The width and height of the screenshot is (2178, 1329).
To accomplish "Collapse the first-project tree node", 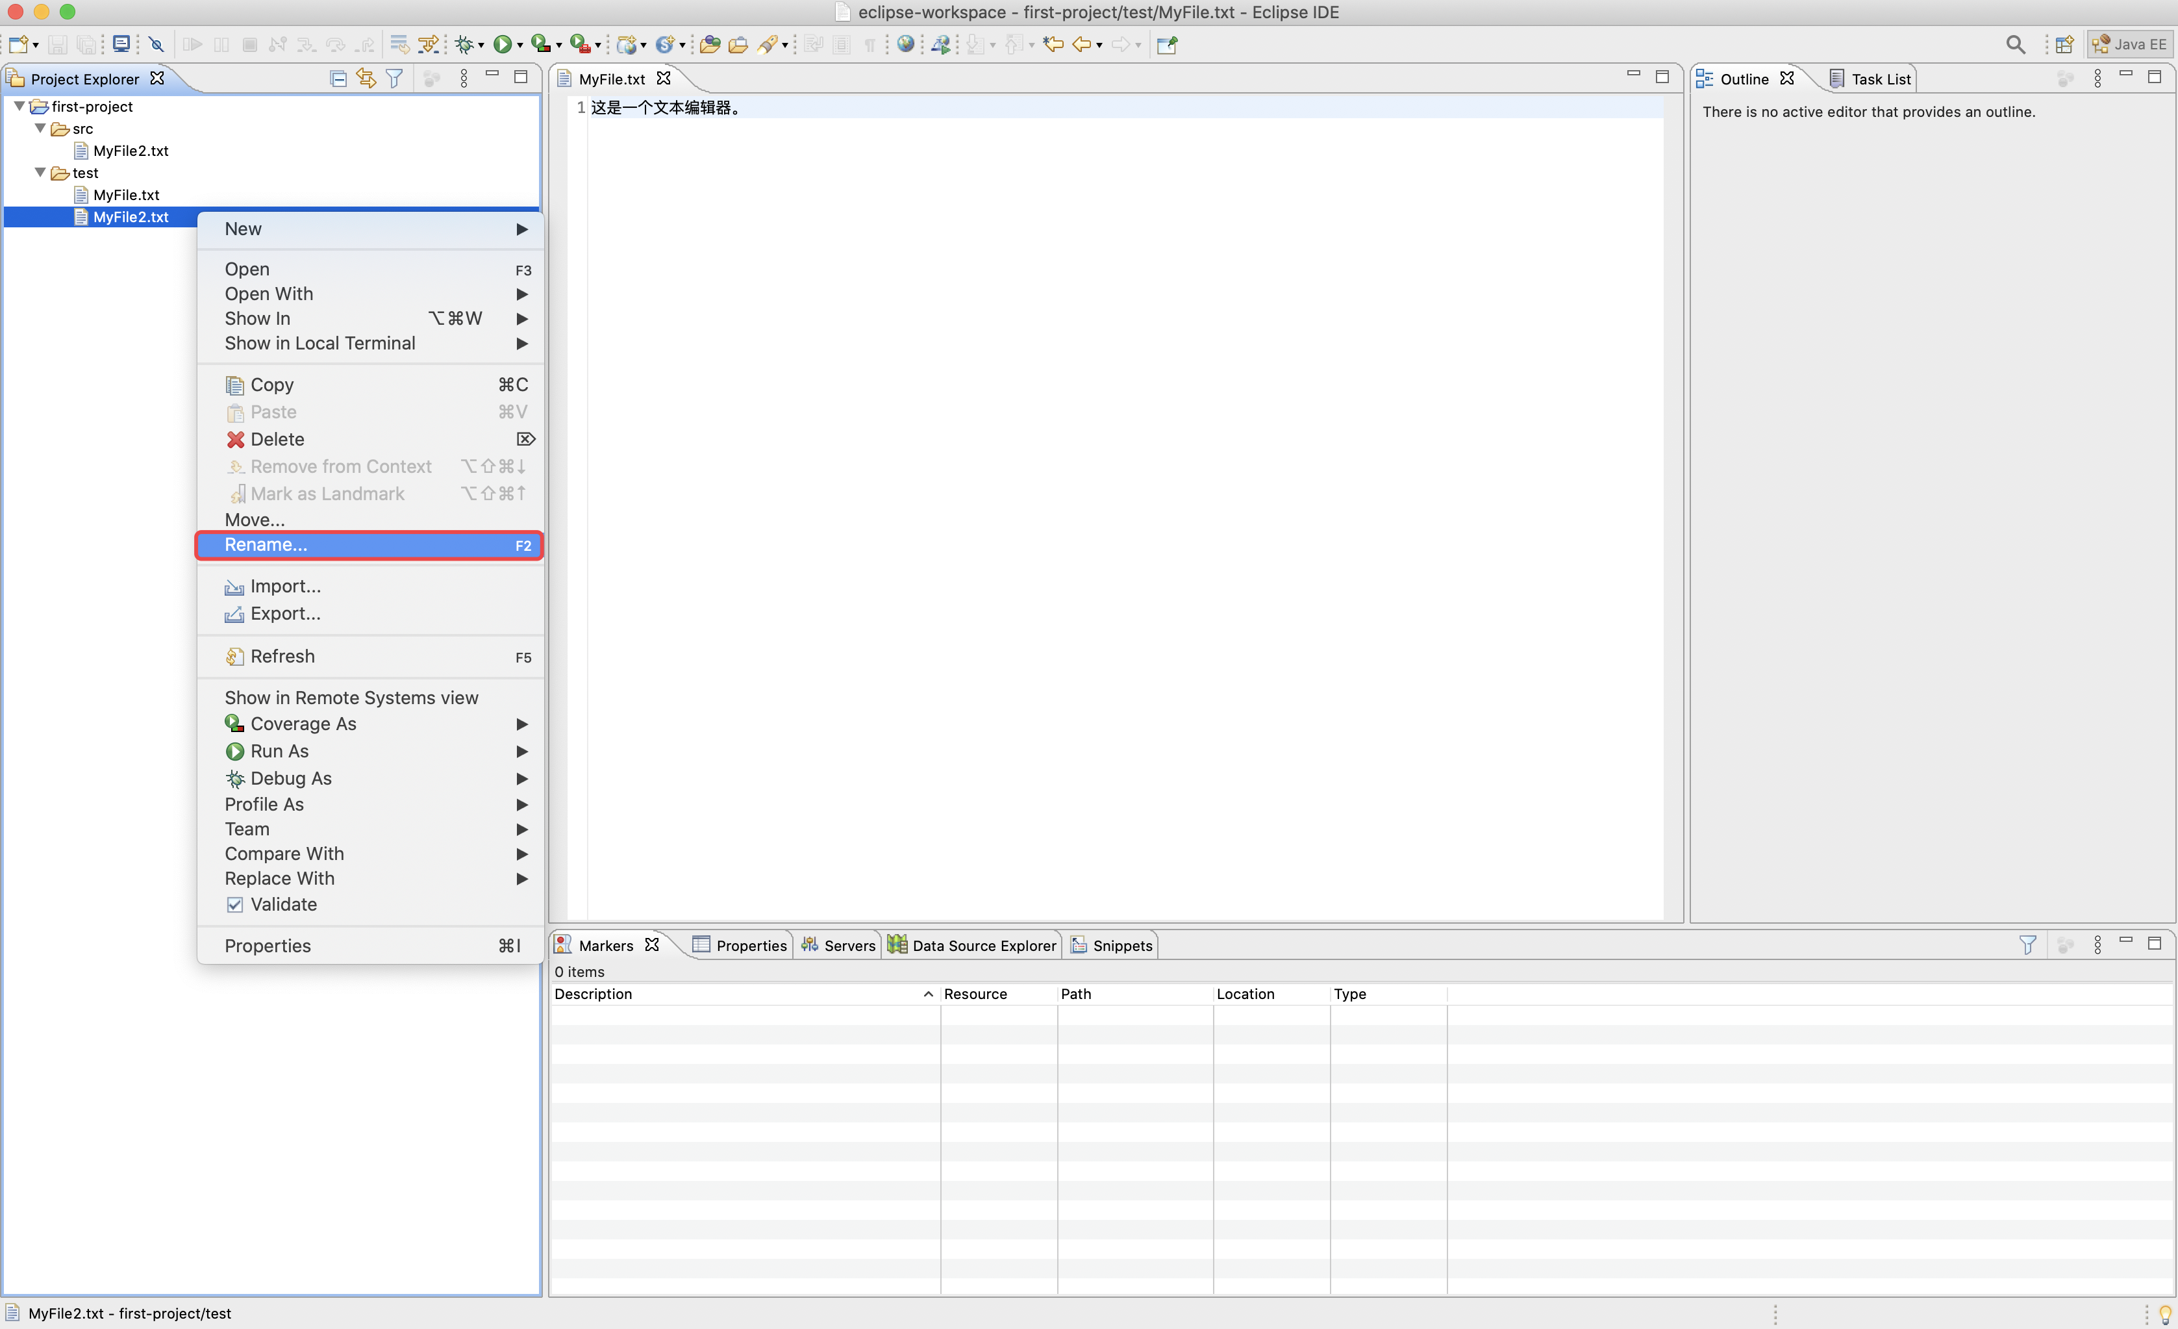I will pyautogui.click(x=19, y=106).
